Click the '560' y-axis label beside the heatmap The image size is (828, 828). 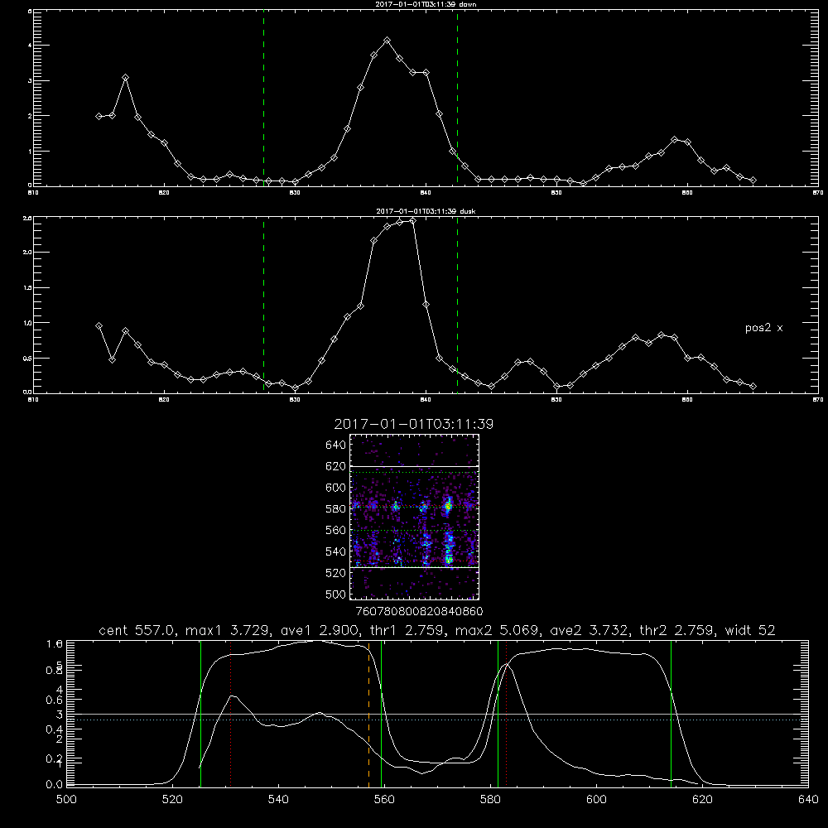[336, 530]
